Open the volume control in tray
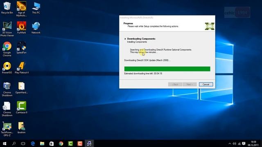 pos(235,143)
